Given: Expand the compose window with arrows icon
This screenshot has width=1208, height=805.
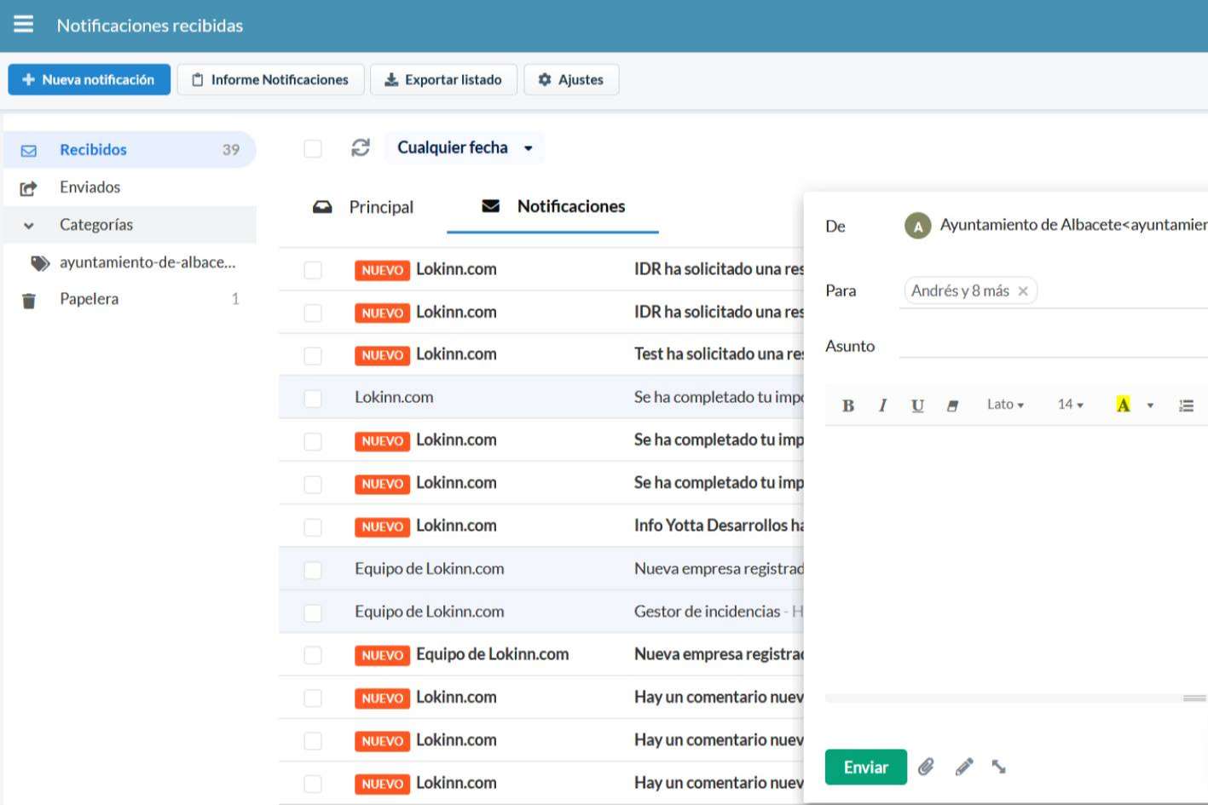Looking at the screenshot, I should click(x=999, y=767).
